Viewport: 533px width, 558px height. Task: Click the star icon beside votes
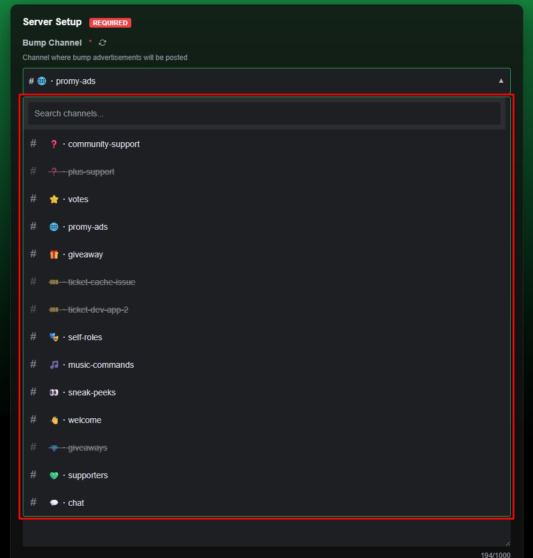pyautogui.click(x=53, y=199)
